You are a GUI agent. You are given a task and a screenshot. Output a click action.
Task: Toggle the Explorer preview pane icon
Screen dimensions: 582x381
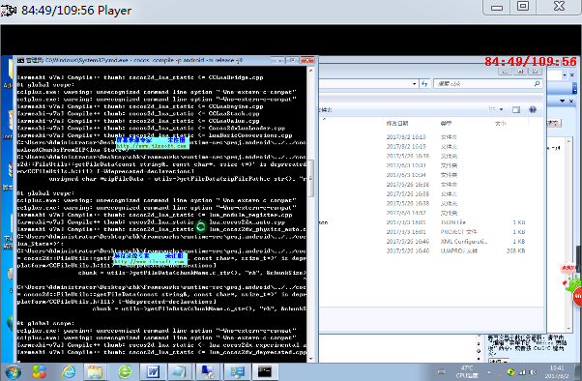(x=516, y=109)
